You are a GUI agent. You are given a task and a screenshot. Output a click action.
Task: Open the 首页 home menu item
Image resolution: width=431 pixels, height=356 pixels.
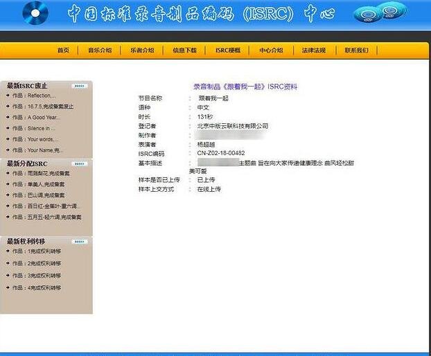pos(63,50)
